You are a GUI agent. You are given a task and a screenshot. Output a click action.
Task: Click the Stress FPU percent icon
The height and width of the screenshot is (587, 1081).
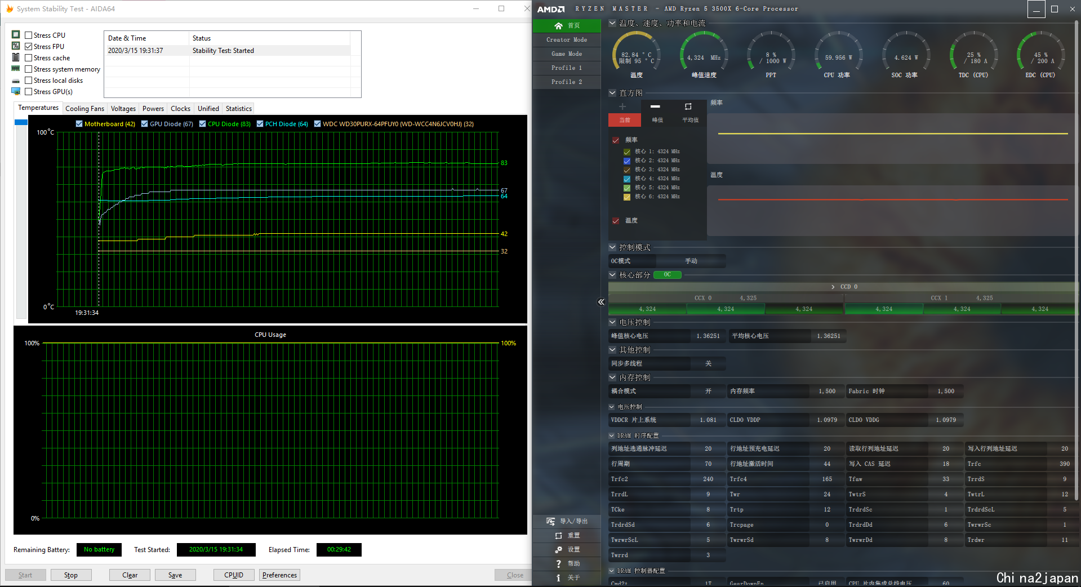[16, 46]
